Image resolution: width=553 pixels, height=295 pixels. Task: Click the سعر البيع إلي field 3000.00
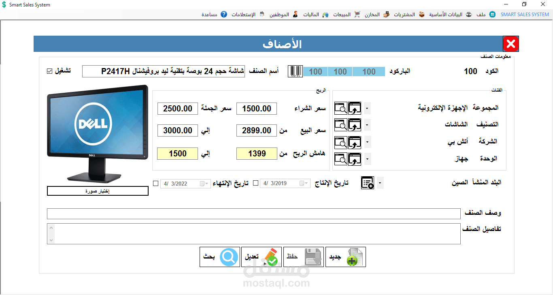point(177,130)
